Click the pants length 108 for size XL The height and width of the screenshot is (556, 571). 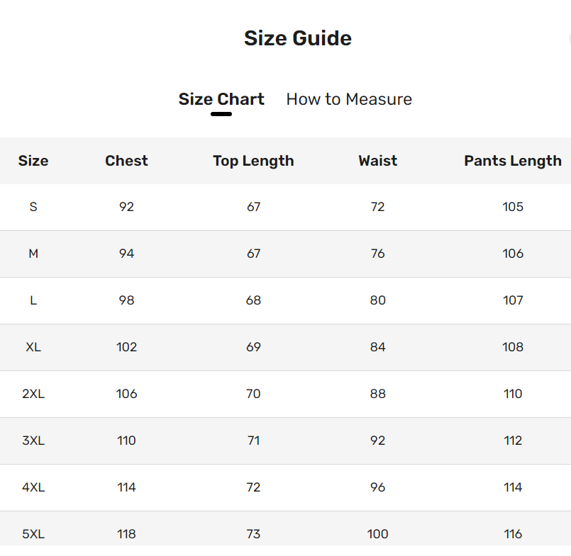click(512, 347)
